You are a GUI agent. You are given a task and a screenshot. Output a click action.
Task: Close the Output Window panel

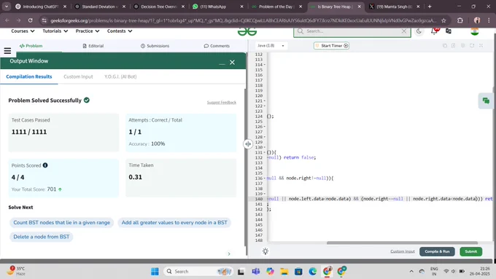[232, 62]
